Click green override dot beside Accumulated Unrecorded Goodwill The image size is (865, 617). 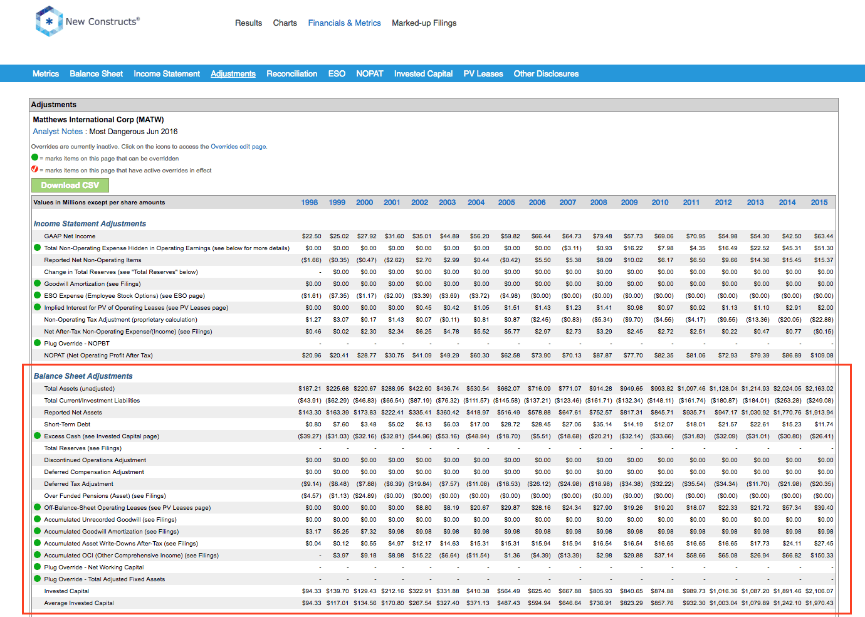tap(37, 519)
